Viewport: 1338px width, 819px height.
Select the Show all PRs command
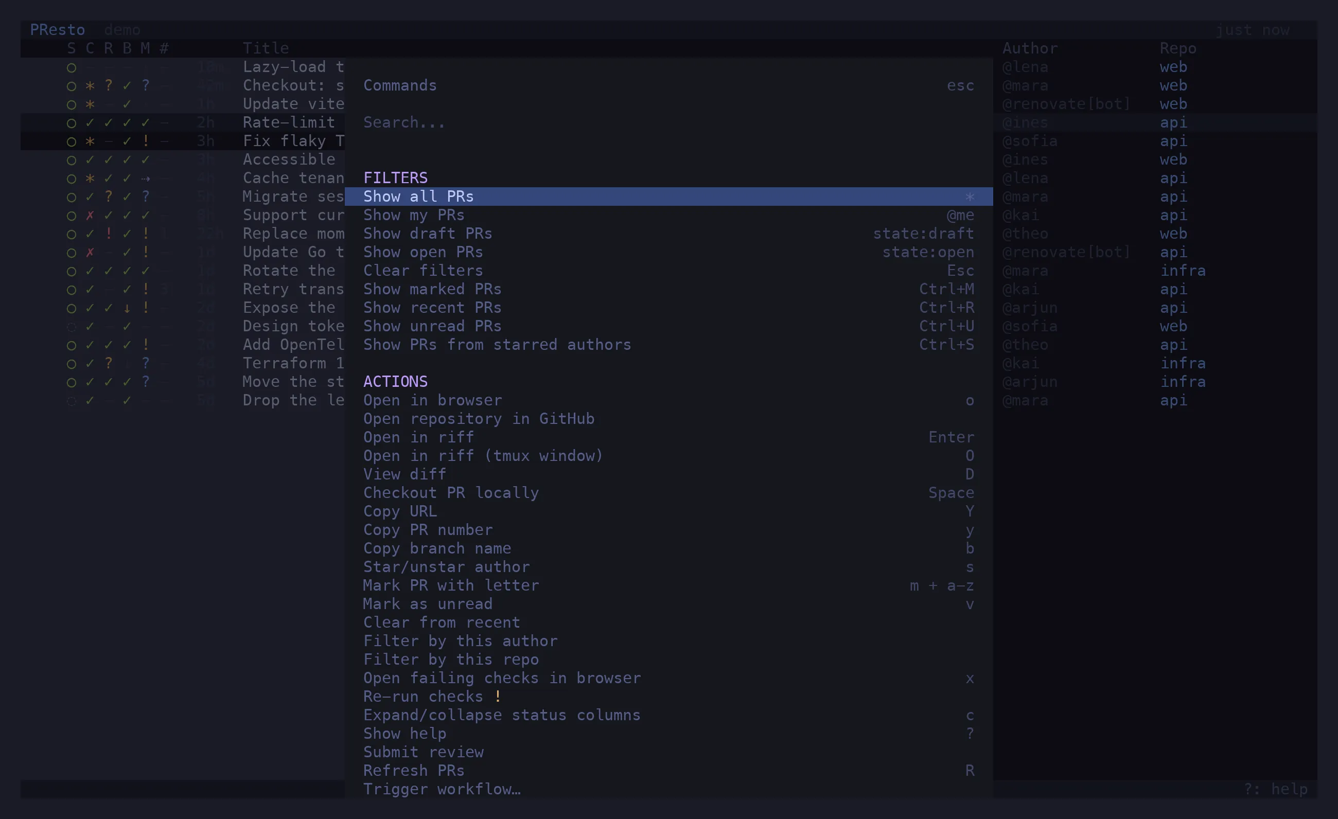[668, 197]
